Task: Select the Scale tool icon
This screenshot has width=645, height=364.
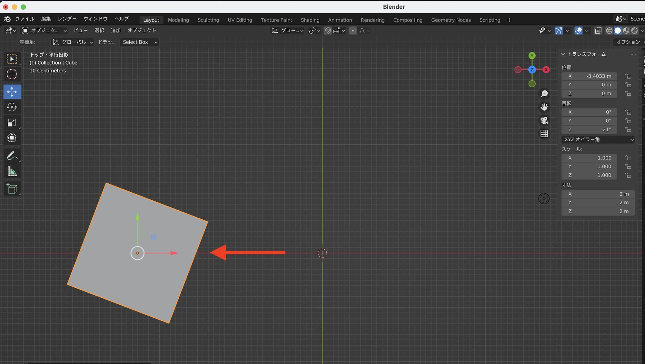Action: pyautogui.click(x=12, y=123)
